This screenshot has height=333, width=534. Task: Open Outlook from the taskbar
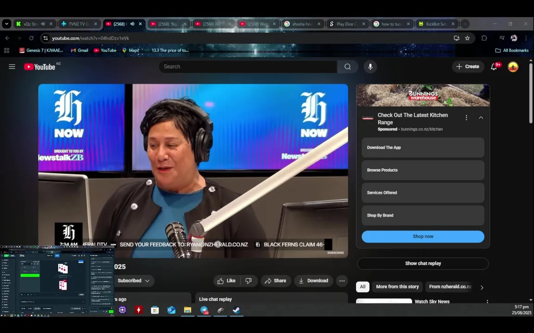(171, 310)
